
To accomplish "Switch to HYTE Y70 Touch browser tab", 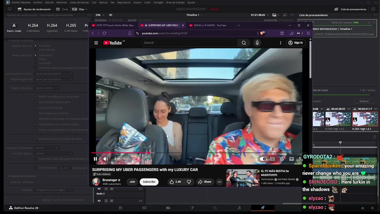I will [113, 25].
